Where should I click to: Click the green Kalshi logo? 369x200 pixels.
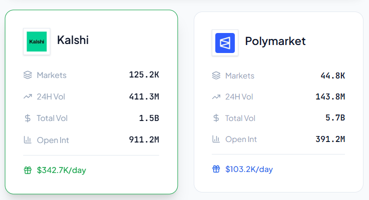point(37,41)
